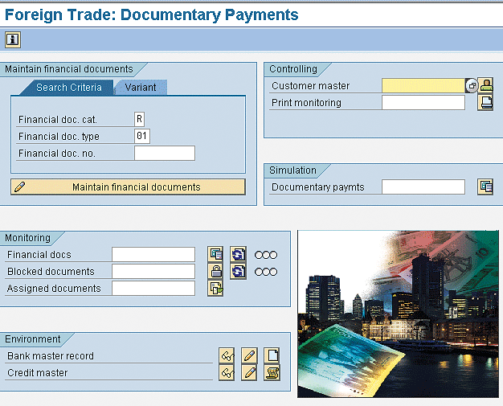Click the 'Bank master record' label
Screen dimensions: 503x406
(x=51, y=356)
